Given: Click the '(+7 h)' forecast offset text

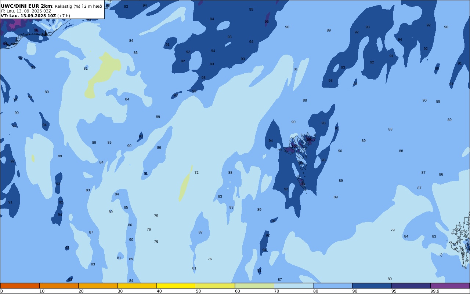Looking at the screenshot, I should tap(64, 16).
